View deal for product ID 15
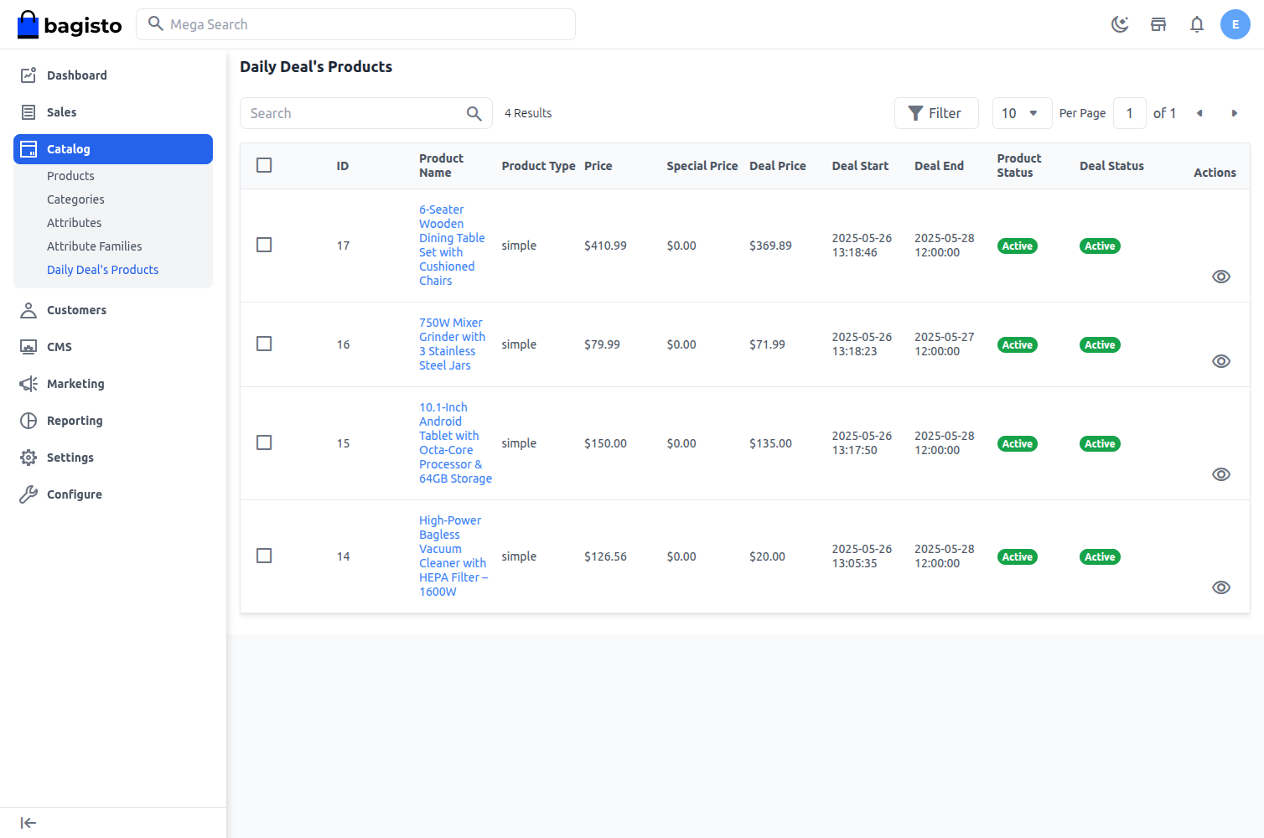Image resolution: width=1264 pixels, height=838 pixels. coord(1221,474)
